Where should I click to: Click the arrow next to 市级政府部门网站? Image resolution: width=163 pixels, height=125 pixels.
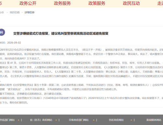pos(94,120)
